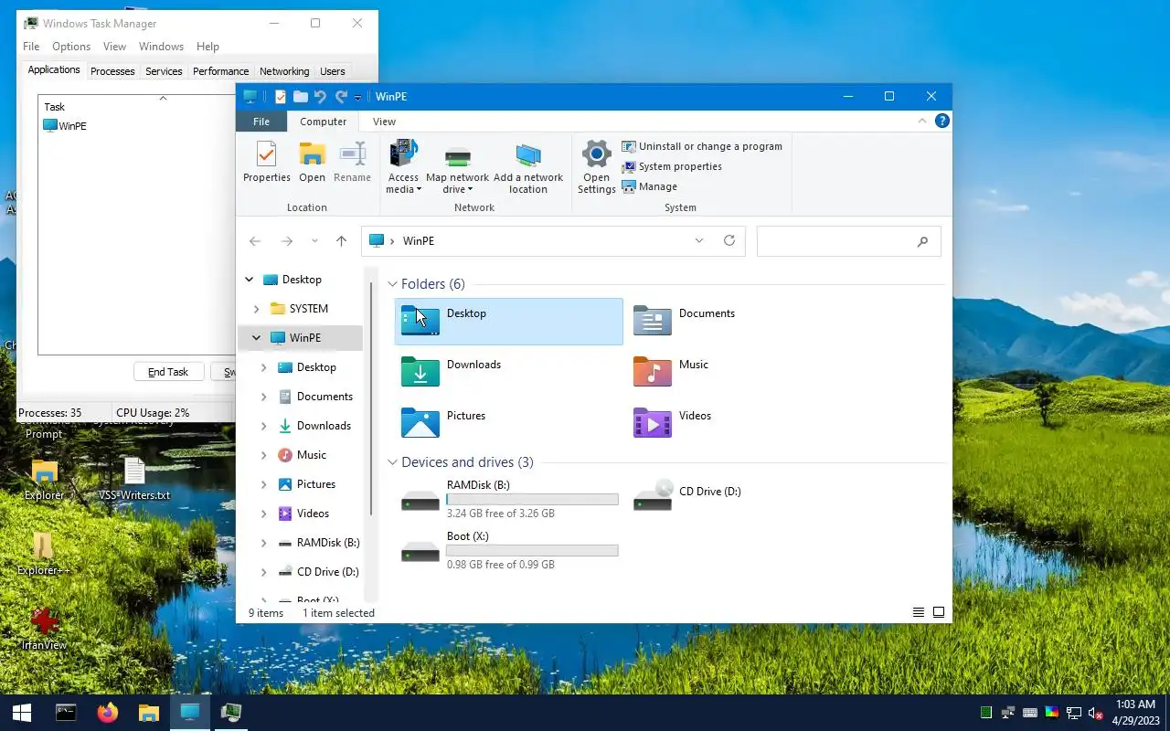Open Performance tab in Task Manager

[x=220, y=71]
